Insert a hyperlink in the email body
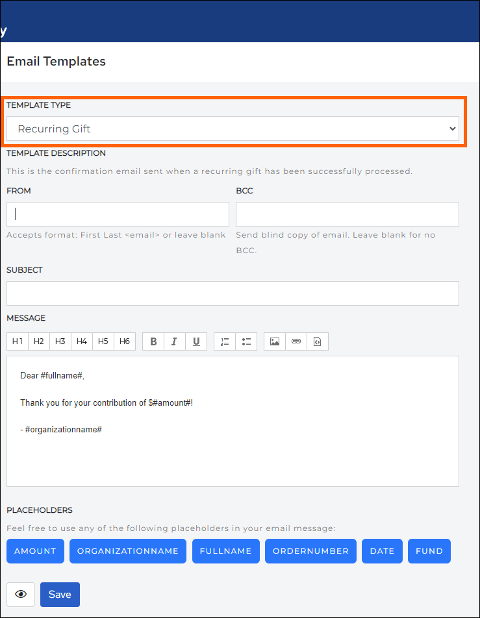The height and width of the screenshot is (618, 480). pos(296,341)
